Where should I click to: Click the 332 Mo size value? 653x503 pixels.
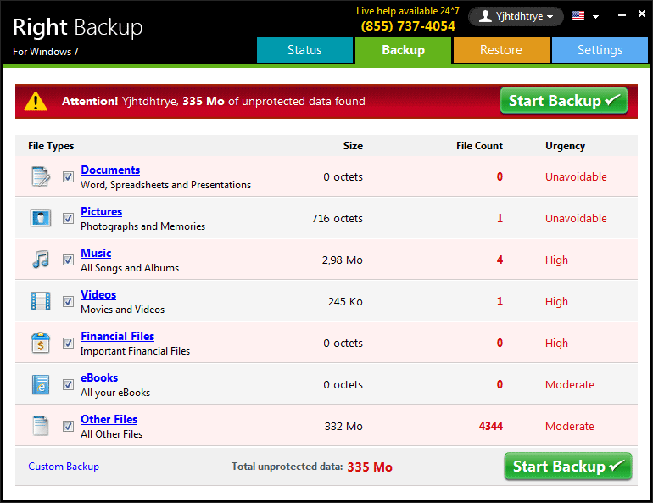[x=343, y=427]
